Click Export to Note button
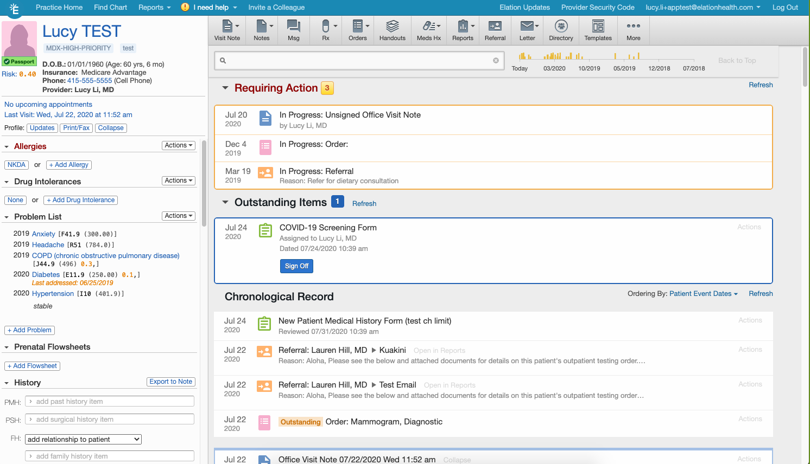810x464 pixels. [171, 382]
